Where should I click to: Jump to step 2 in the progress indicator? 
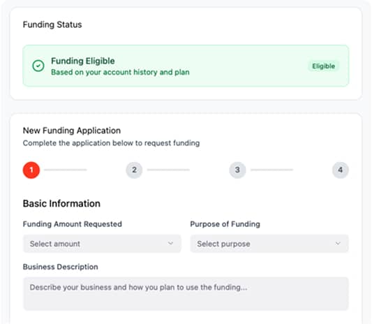point(134,170)
